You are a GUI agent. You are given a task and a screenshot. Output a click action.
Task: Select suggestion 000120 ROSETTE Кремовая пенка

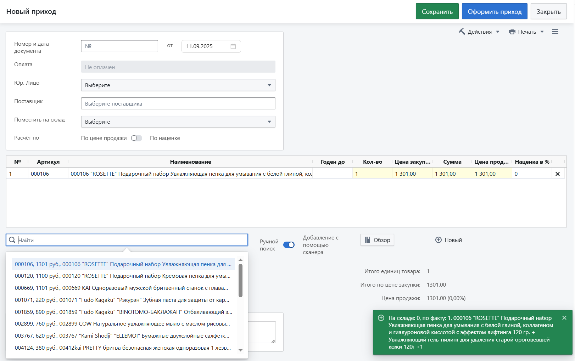tap(123, 276)
